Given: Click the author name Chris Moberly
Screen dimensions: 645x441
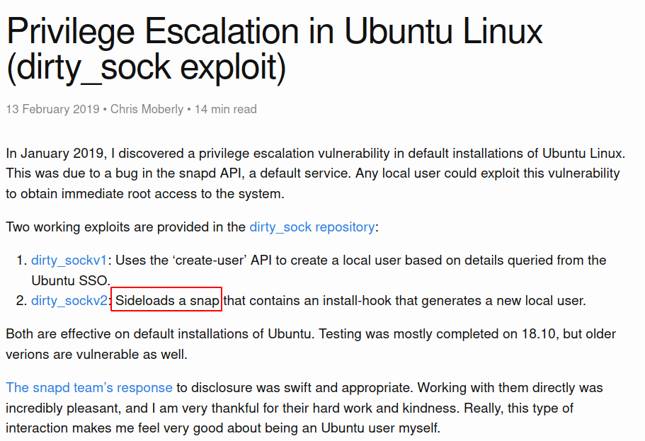Looking at the screenshot, I should (147, 109).
